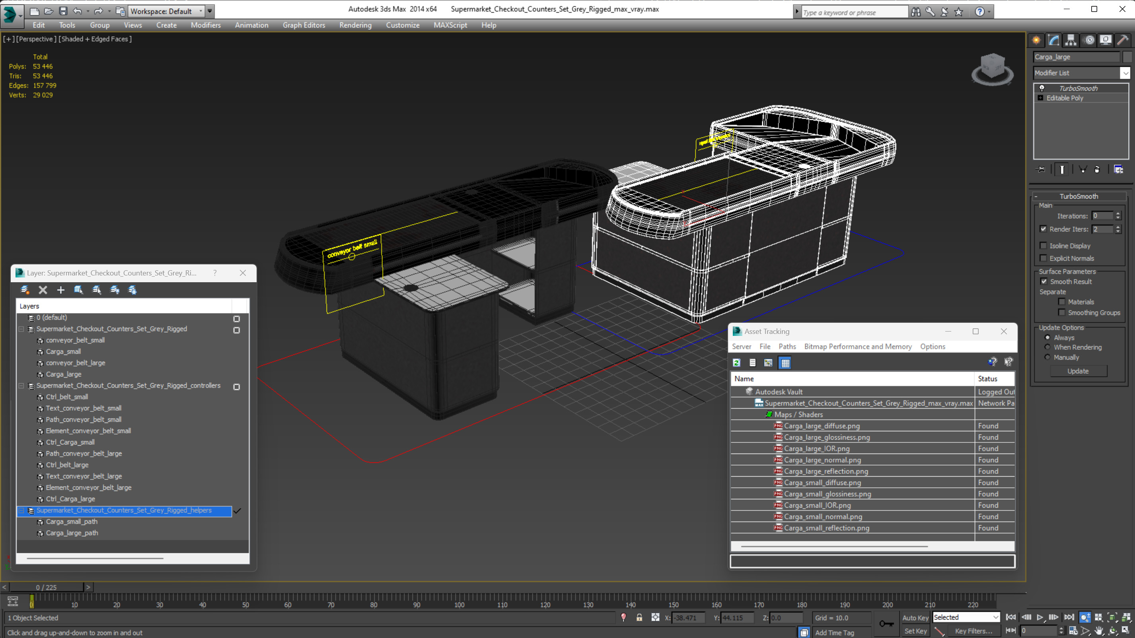Click Delete layer X icon in Layer dialog
The height and width of the screenshot is (638, 1135).
tap(43, 290)
